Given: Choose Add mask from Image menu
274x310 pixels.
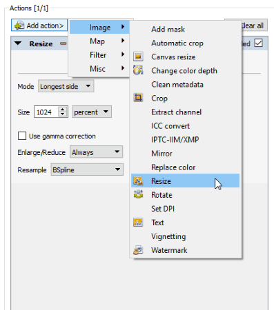Looking at the screenshot, I should click(x=185, y=29).
